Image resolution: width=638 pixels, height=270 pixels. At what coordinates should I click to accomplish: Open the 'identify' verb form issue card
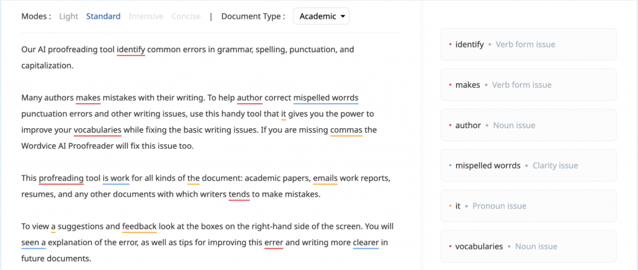(x=528, y=45)
